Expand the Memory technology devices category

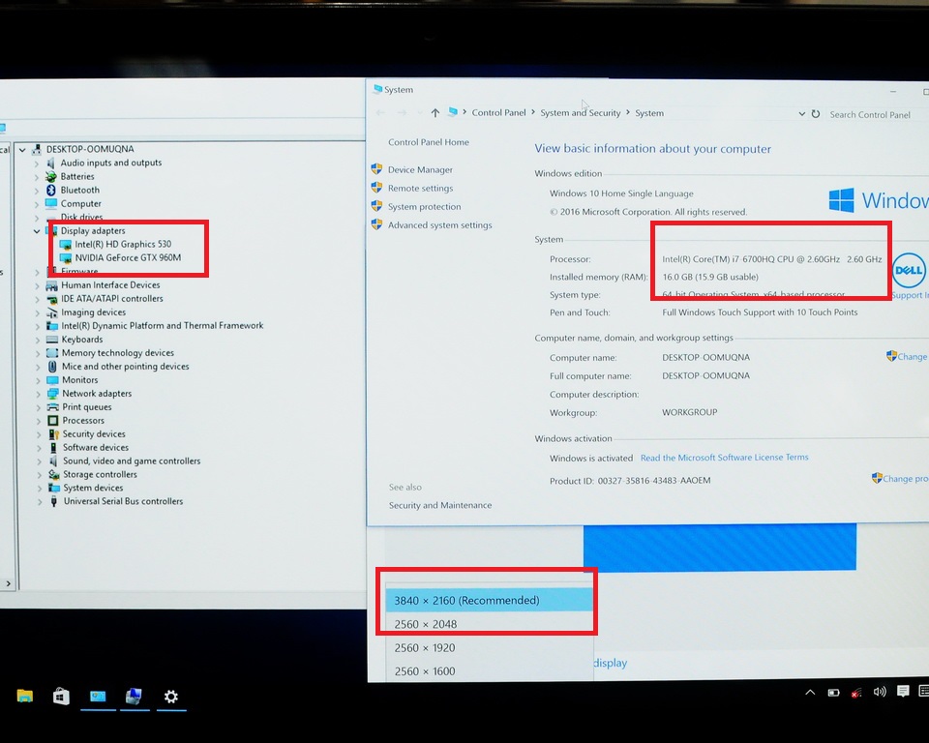(x=38, y=354)
